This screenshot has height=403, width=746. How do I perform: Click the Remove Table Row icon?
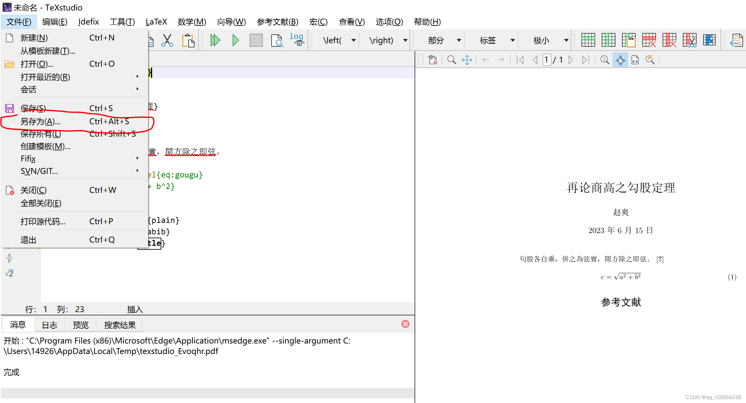(x=649, y=40)
